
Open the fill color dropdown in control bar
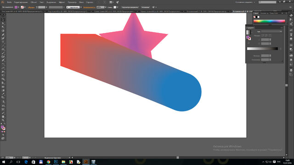[18, 7]
